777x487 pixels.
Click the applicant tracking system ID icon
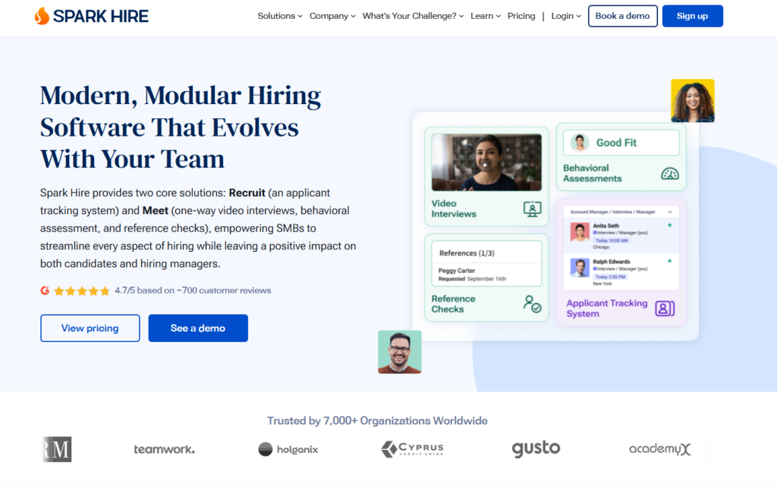click(x=665, y=309)
